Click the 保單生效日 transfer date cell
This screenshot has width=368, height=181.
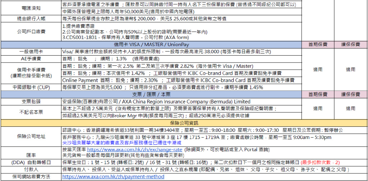point(214,162)
